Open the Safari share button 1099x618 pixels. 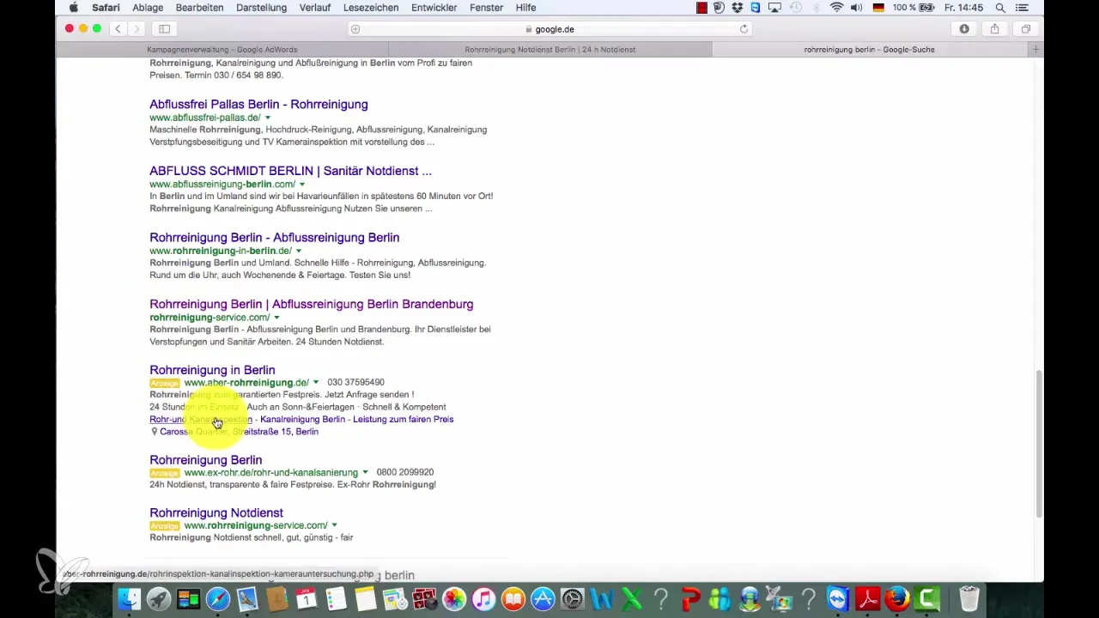tap(994, 28)
